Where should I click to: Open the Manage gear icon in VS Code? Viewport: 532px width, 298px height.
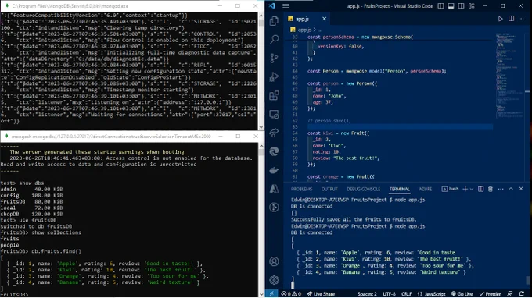274,280
